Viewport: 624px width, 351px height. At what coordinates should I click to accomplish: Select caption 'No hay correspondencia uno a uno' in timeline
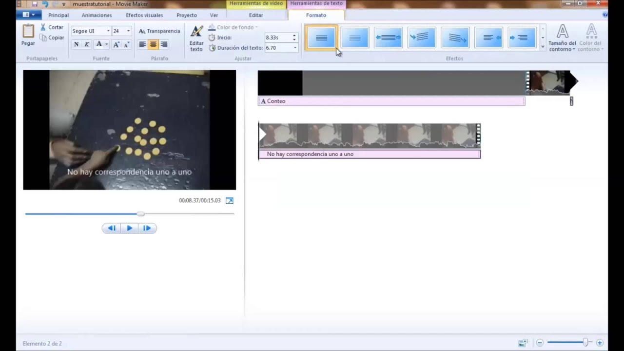click(369, 154)
